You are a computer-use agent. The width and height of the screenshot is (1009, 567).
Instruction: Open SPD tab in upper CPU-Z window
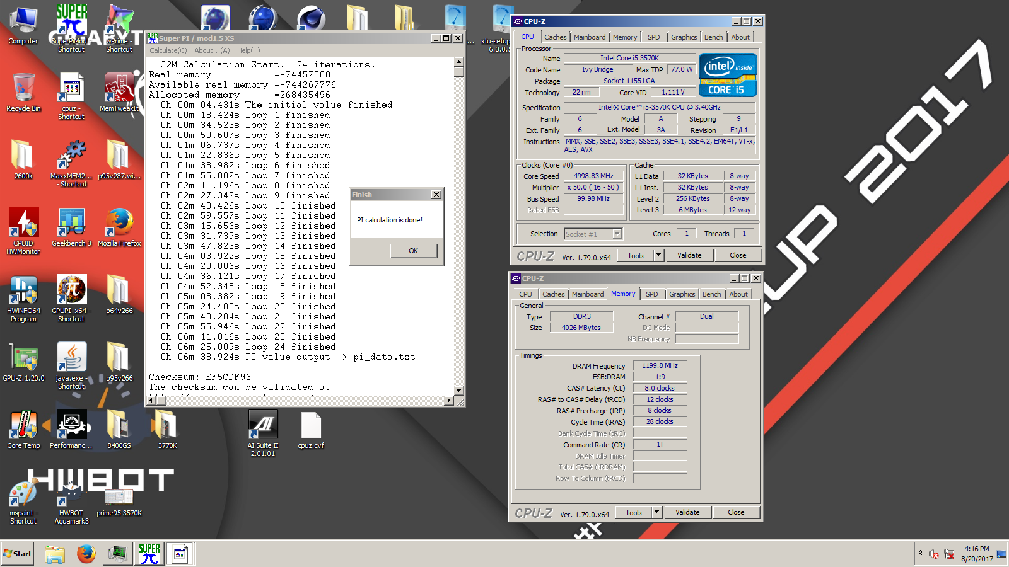[654, 37]
